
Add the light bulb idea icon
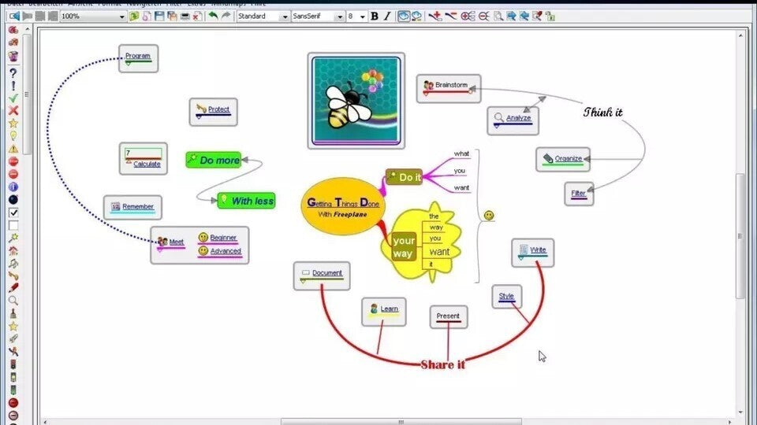[x=13, y=135]
